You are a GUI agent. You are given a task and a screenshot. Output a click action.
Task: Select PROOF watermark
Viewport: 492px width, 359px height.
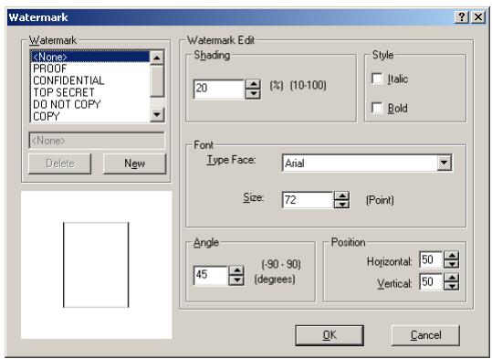[90, 69]
